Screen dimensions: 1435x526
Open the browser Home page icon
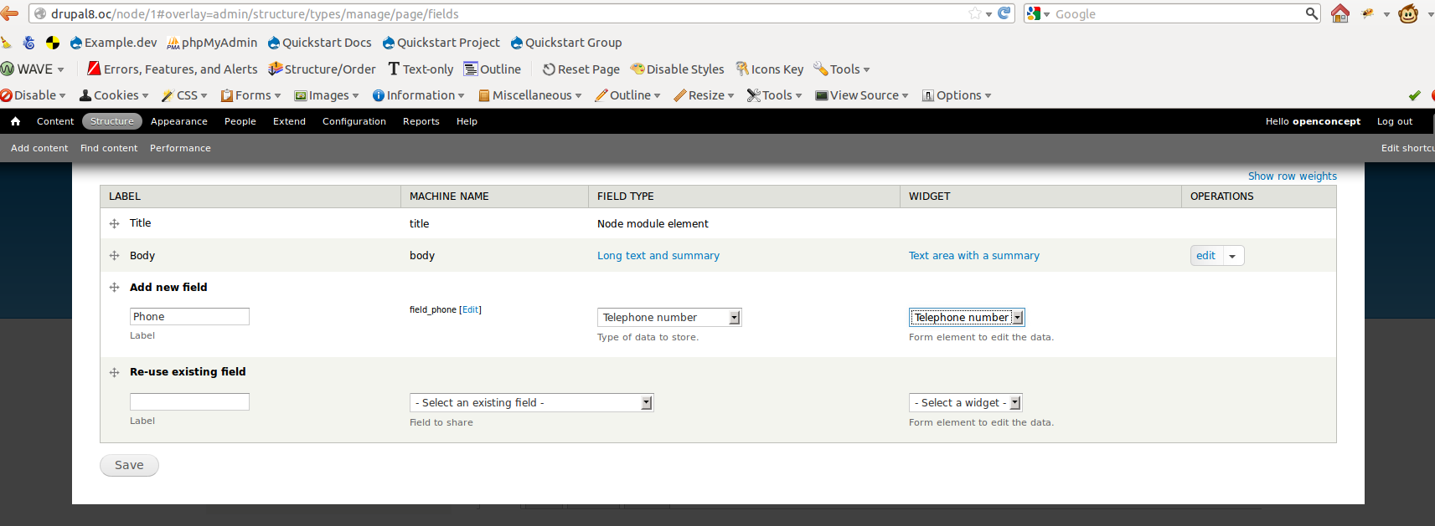(1340, 13)
